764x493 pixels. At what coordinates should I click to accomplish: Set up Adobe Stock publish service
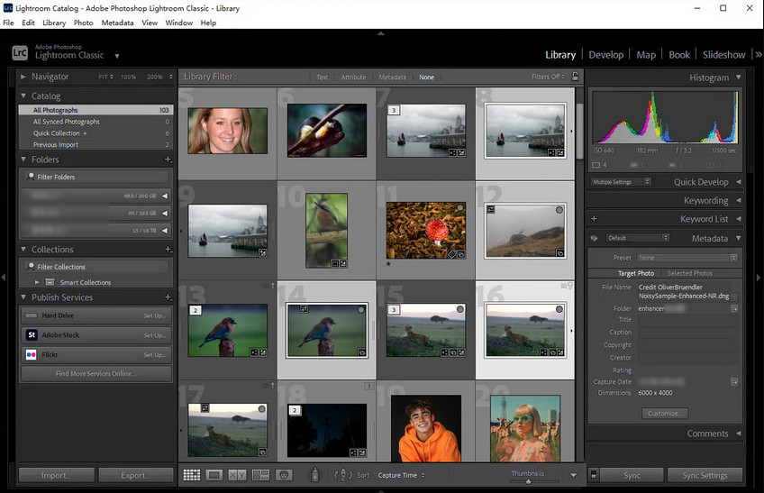pyautogui.click(x=154, y=335)
